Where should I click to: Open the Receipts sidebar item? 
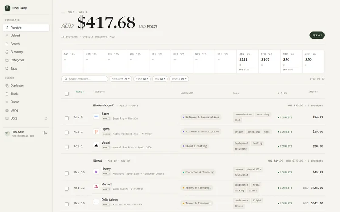pos(26,28)
